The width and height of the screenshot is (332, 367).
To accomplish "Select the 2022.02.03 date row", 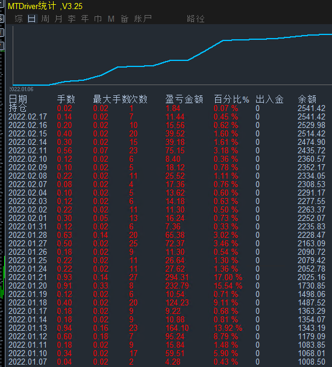I will tap(28, 201).
